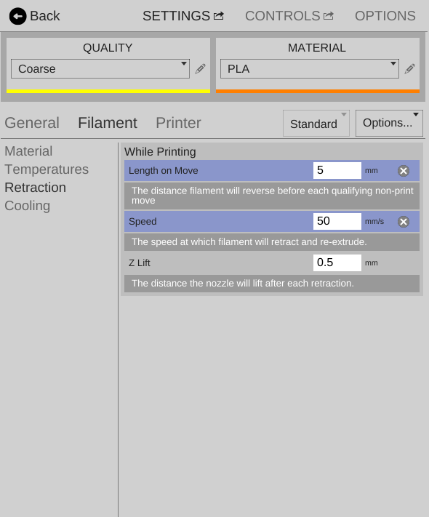Screen dimensions: 429x517
Task: Open the Material section in sidebar
Action: coord(28,151)
